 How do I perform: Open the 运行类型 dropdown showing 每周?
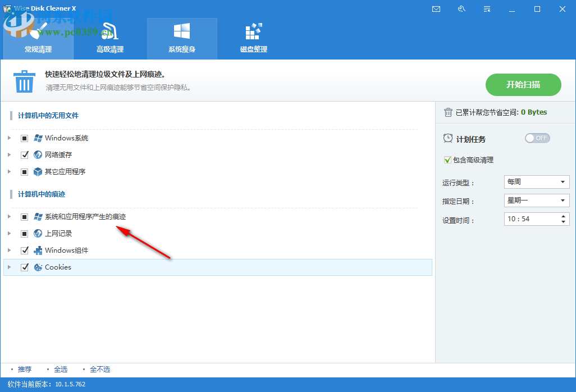(x=537, y=182)
